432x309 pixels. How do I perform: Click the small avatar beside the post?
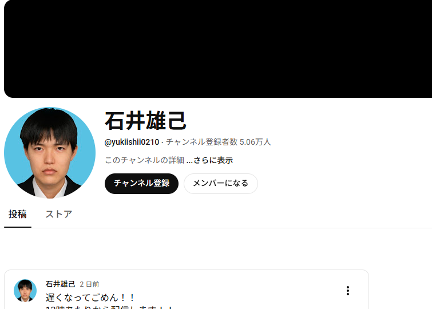tap(25, 291)
